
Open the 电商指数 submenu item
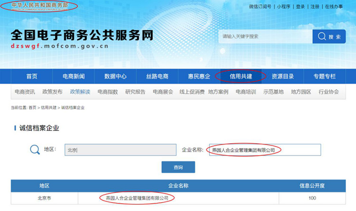point(108,92)
